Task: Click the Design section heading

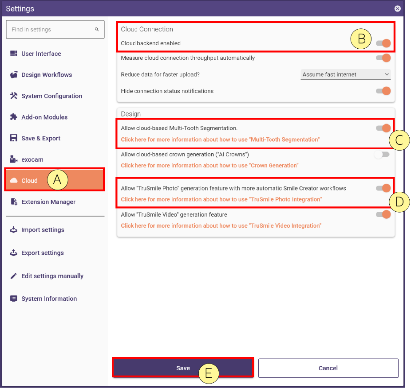Action: pos(130,114)
